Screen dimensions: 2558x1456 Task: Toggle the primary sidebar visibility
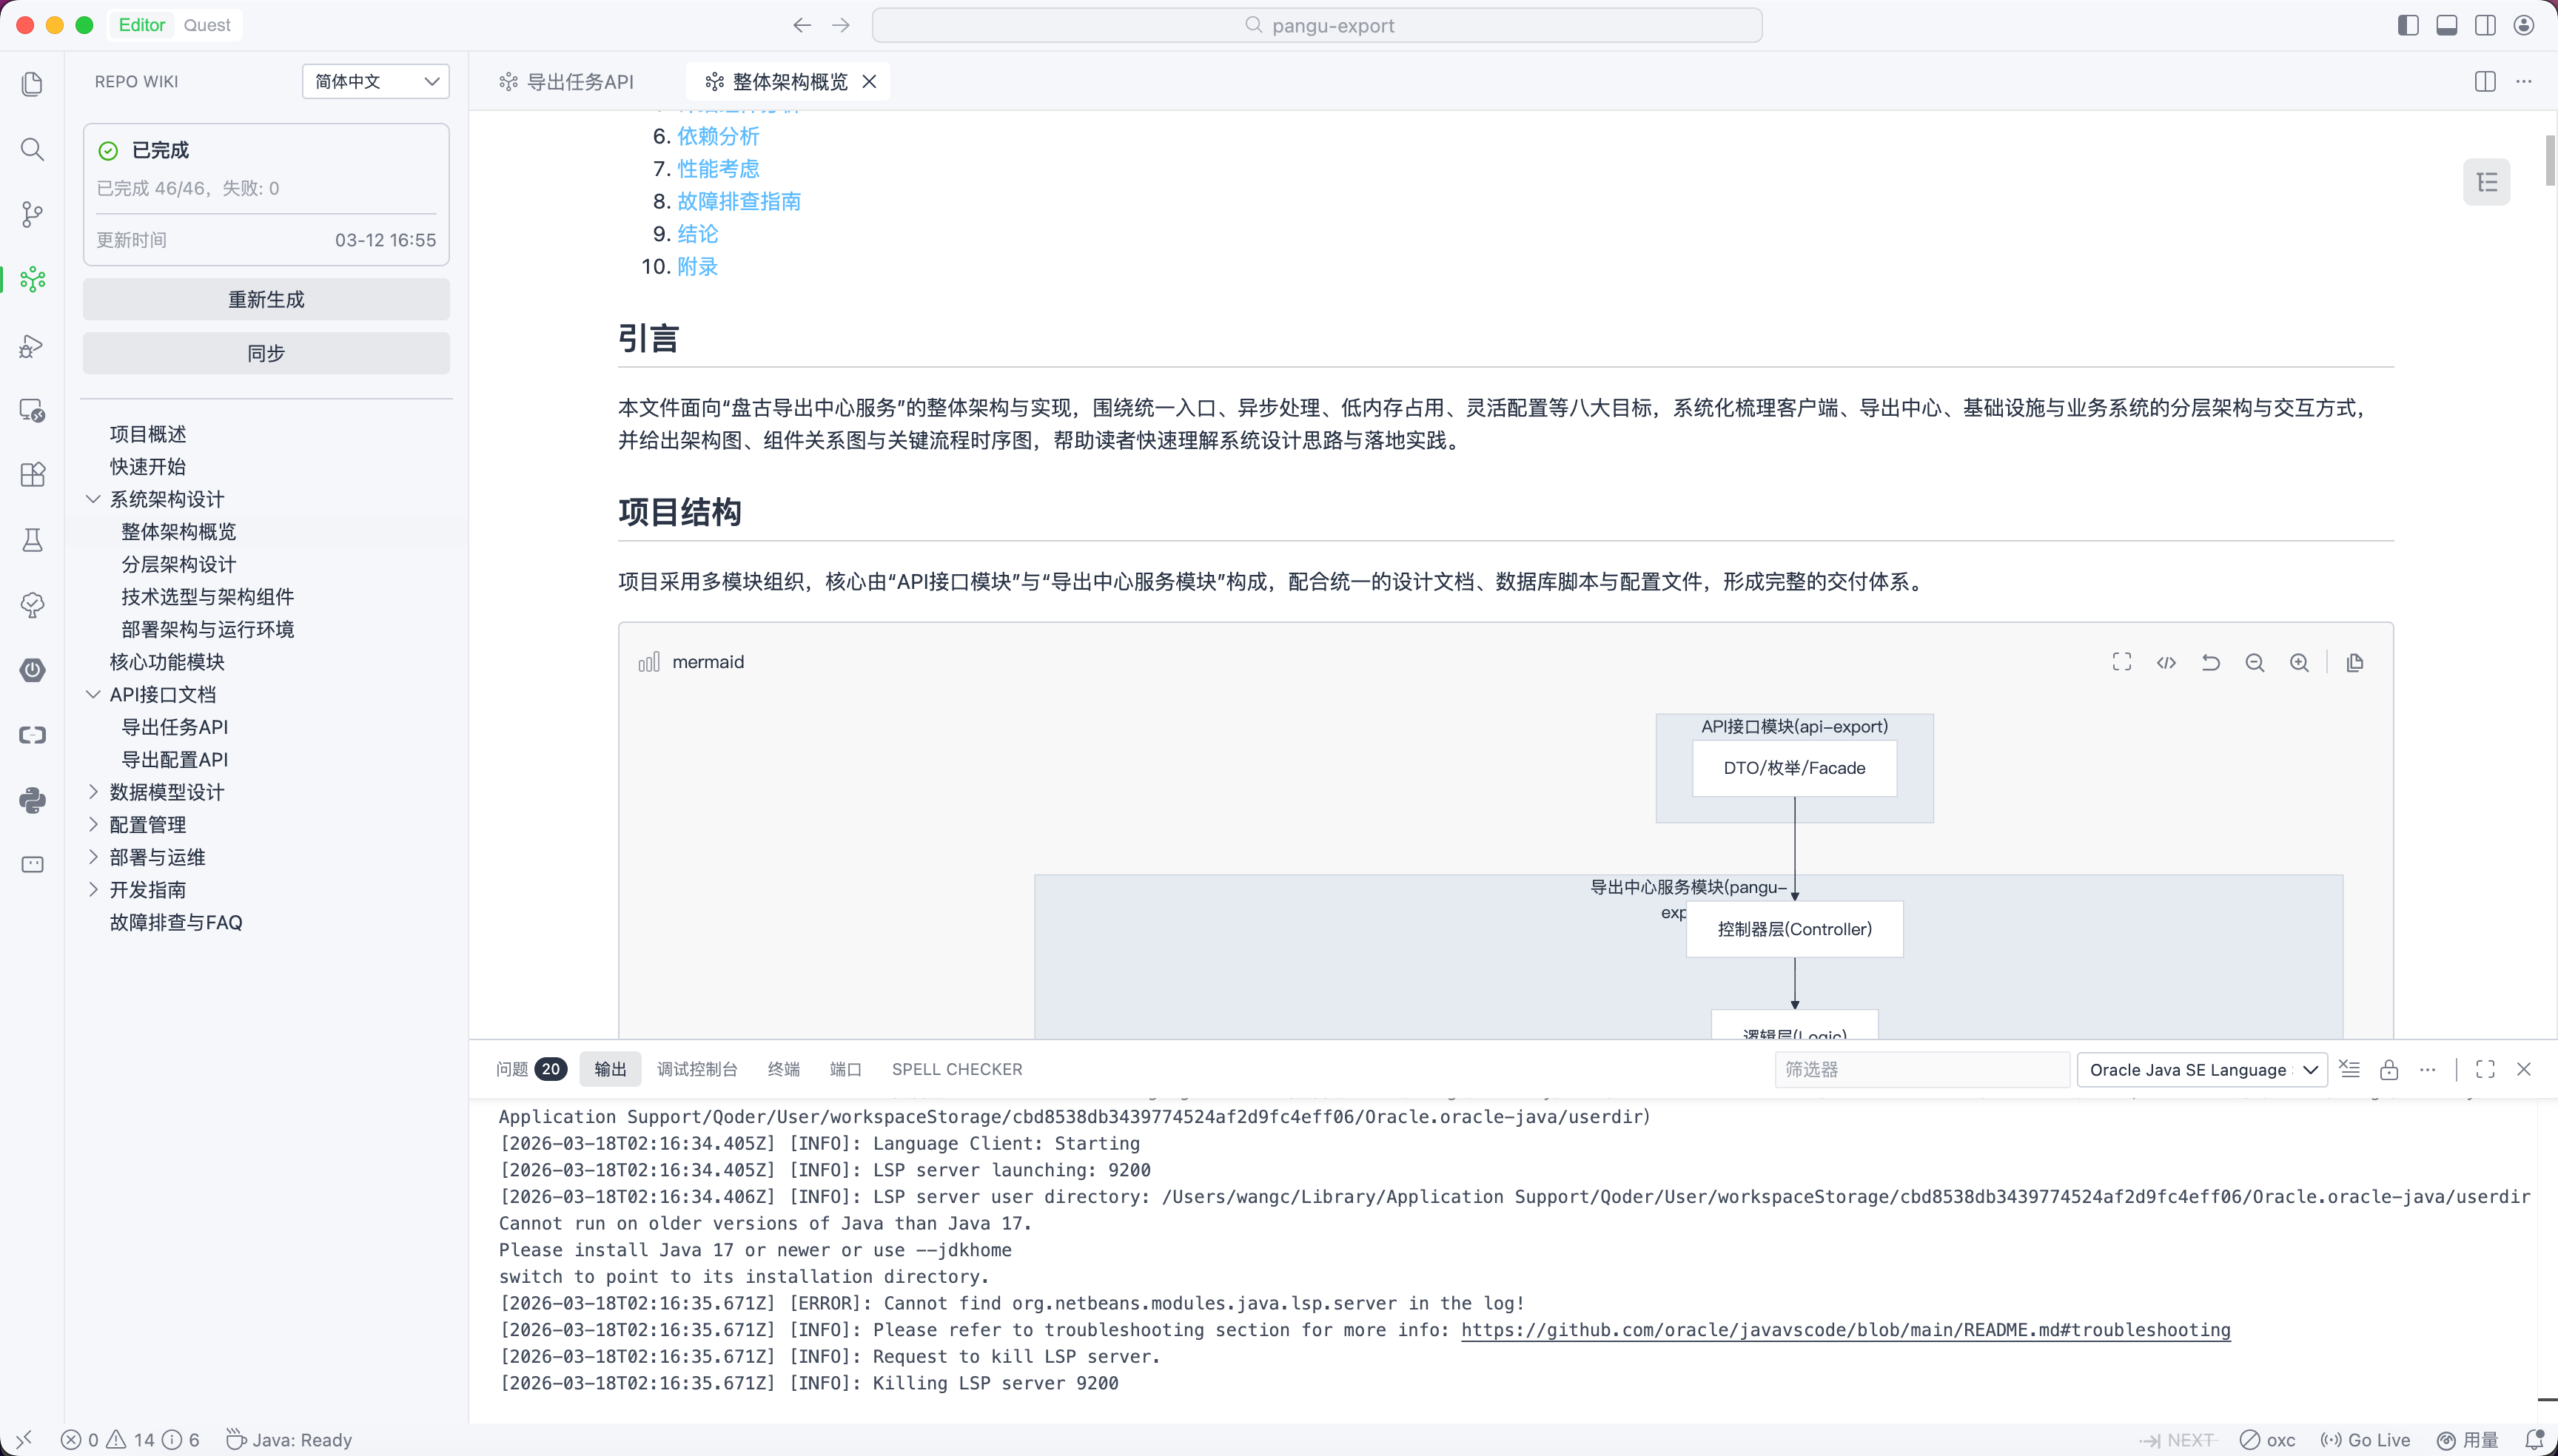point(2408,25)
